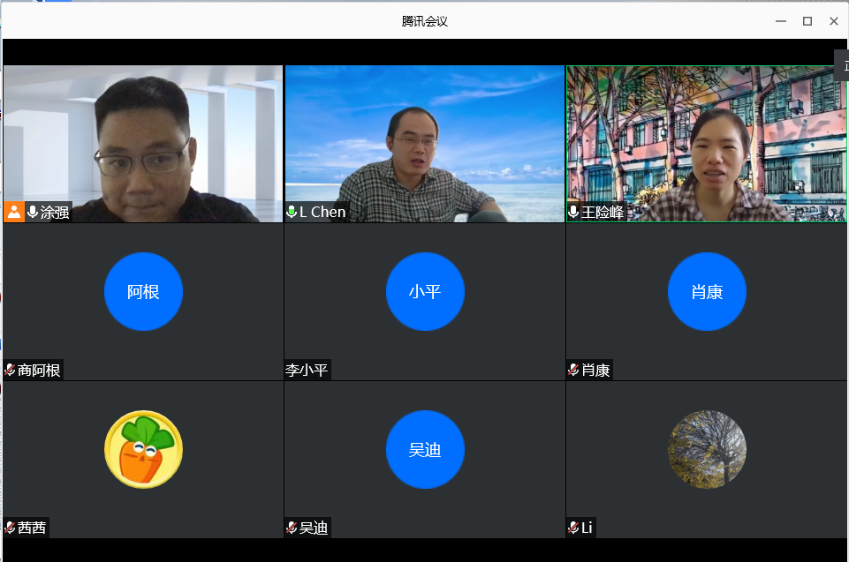
Task: Click the muted mic icon for 肖康
Action: coord(573,370)
